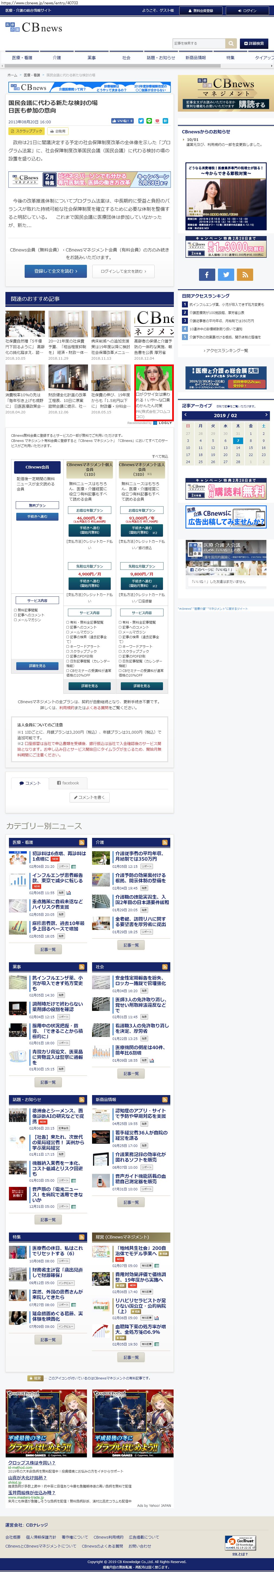Open article 介護従事者の平均年収、月給制では350万円
Image resolution: width=274 pixels, height=1572 pixels.
[x=140, y=856]
